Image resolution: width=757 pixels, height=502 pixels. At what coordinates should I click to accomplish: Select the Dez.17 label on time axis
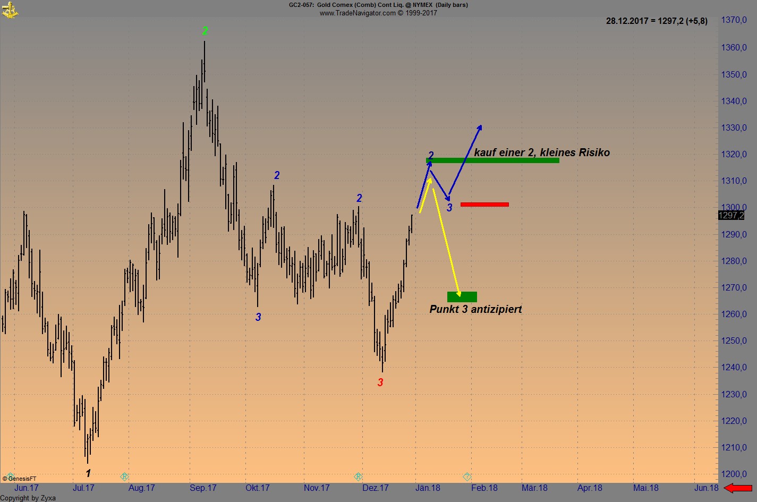pos(376,488)
